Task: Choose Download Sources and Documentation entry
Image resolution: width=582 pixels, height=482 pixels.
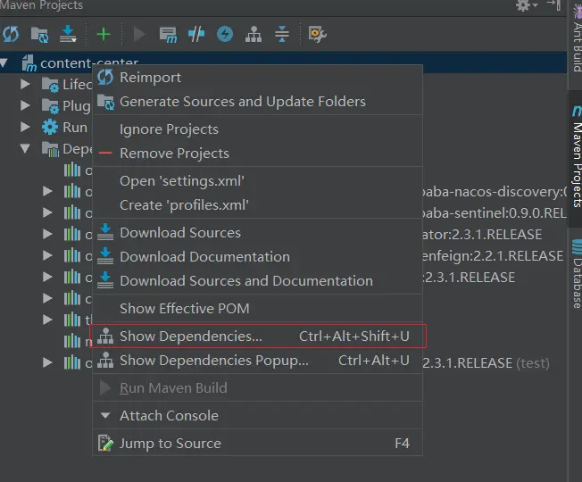Action: click(257, 281)
